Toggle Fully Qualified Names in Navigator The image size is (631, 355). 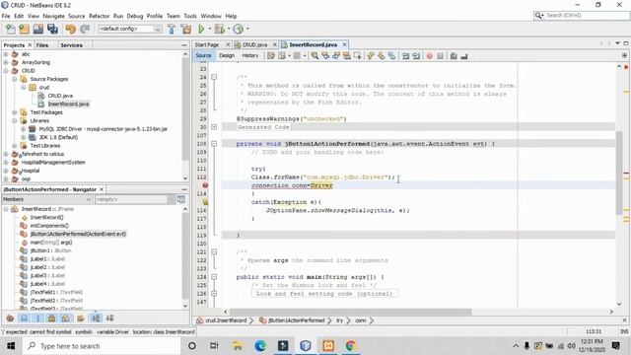pos(81,319)
